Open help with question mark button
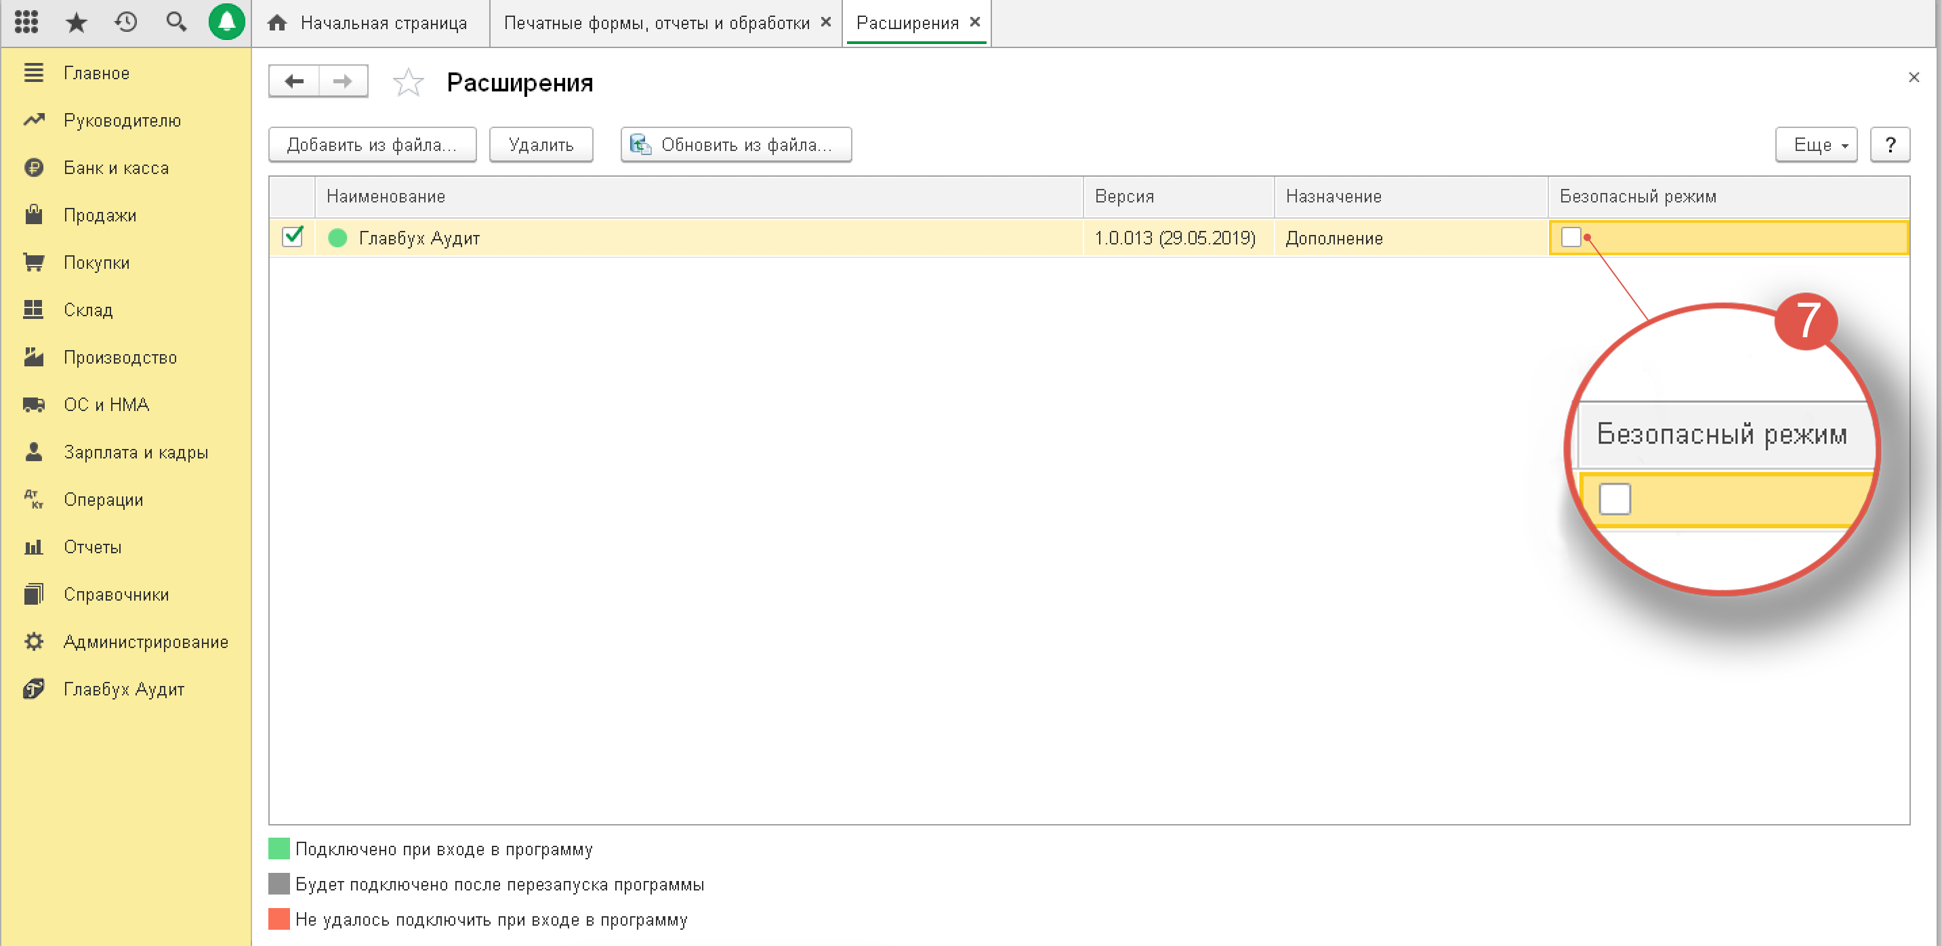 pyautogui.click(x=1889, y=145)
